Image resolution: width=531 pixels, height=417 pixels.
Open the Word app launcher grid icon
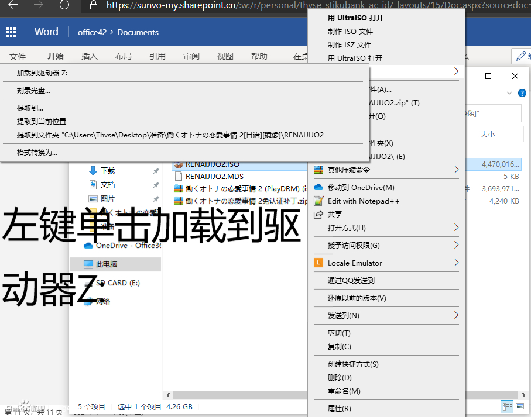11,32
